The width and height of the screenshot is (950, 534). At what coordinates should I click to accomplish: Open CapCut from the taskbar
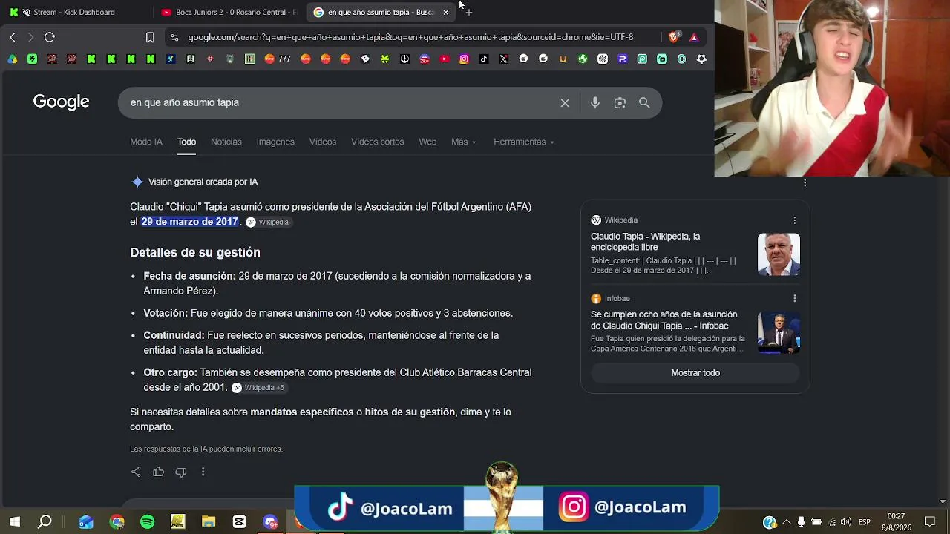[239, 522]
